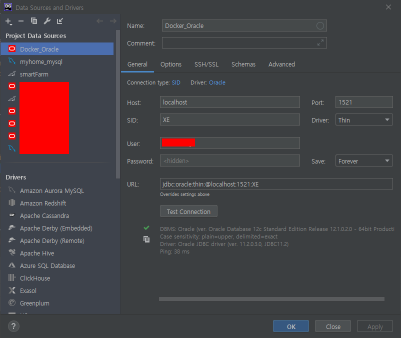Click the left panel vertical scrollbar
Screen dimensions: 401x338
[x=117, y=104]
